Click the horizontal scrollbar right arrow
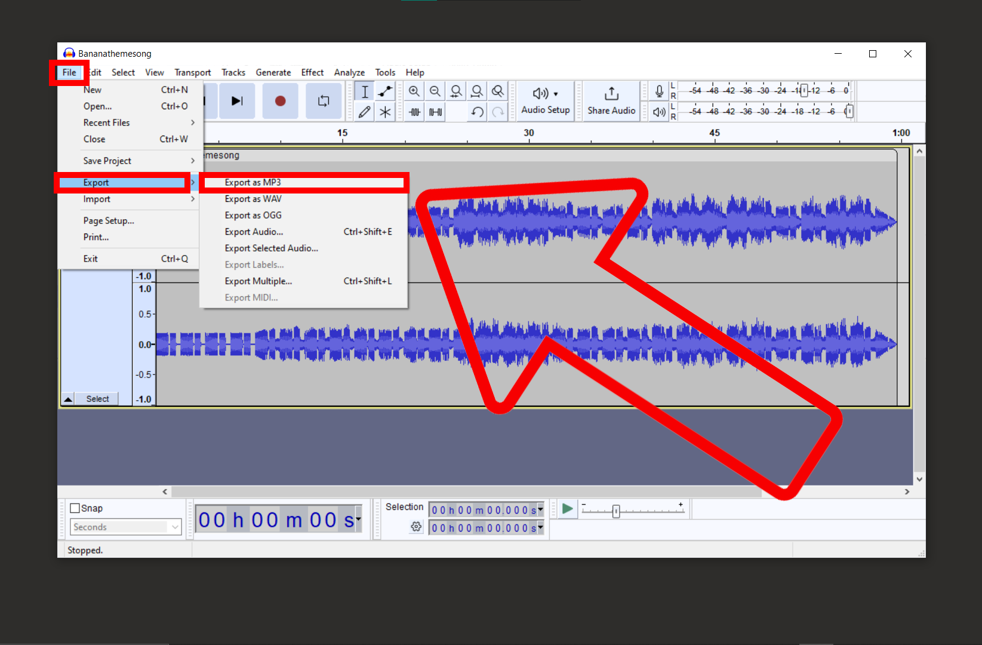 click(907, 492)
